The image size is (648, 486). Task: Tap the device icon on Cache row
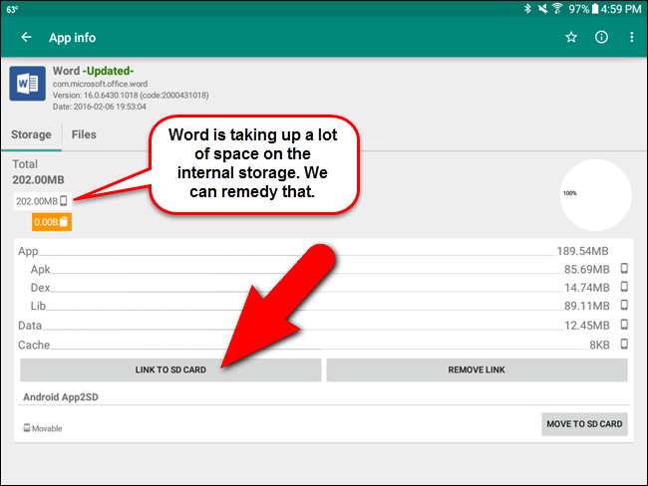click(x=624, y=344)
